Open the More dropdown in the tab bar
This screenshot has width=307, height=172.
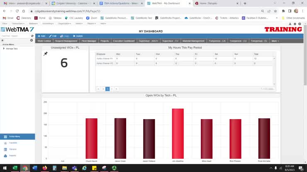tap(275, 41)
